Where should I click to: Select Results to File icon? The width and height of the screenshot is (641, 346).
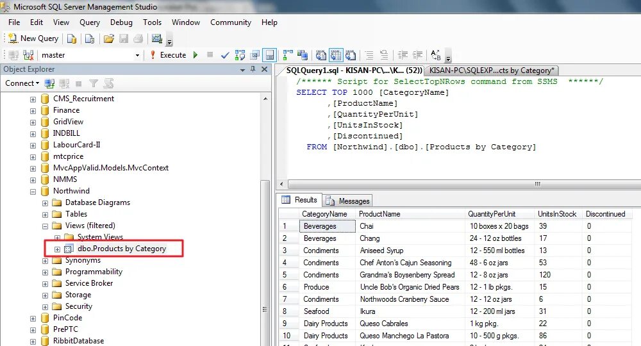351,54
